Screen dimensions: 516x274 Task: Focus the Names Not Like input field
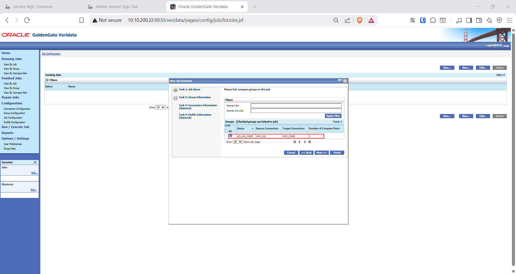(x=296, y=111)
